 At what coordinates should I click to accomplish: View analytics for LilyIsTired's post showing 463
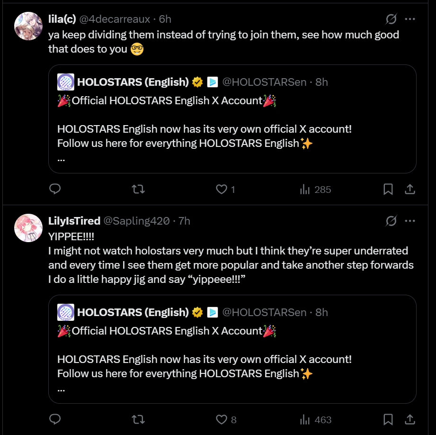point(305,420)
